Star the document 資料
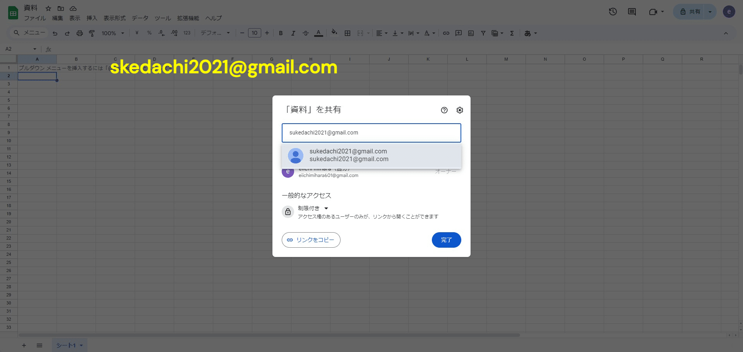Image resolution: width=743 pixels, height=352 pixels. 48,9
